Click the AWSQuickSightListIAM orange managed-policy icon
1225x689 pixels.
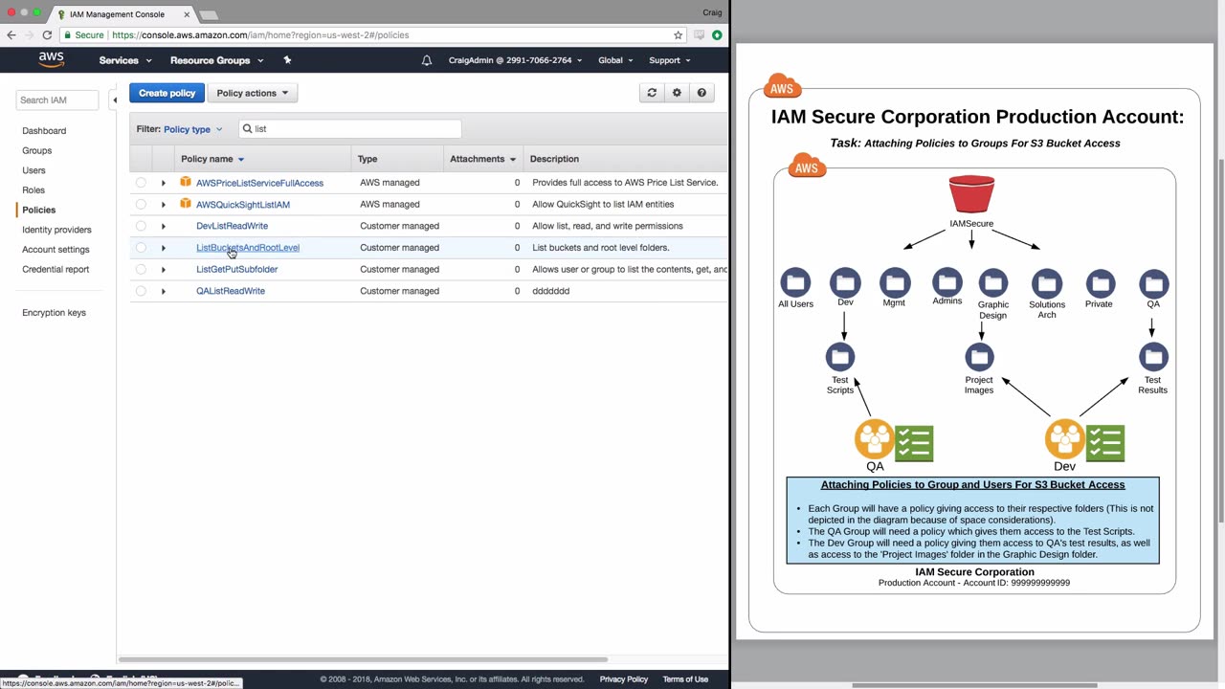click(186, 204)
